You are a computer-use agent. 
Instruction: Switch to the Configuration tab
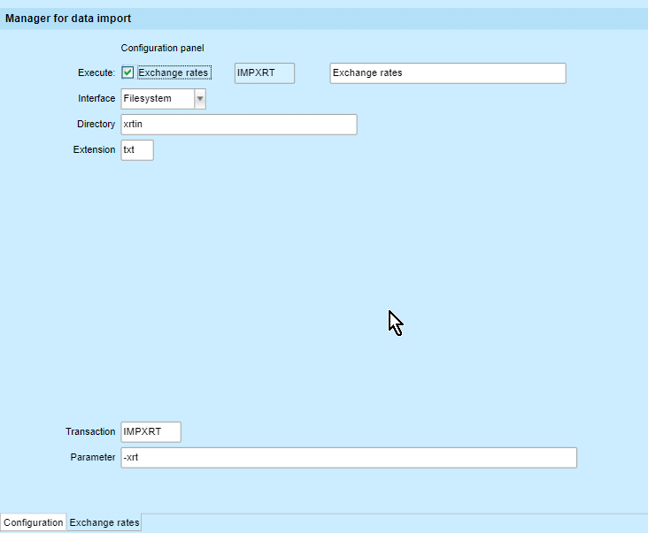[33, 522]
